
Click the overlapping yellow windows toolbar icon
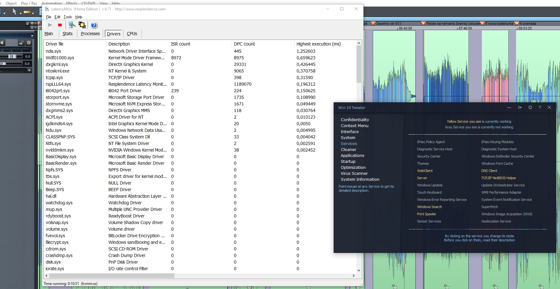point(82,25)
